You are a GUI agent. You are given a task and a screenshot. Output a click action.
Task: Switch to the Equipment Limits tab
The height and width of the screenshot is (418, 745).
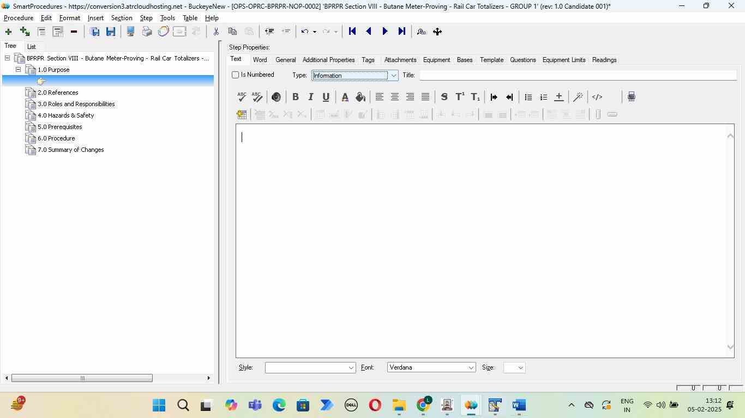click(564, 60)
